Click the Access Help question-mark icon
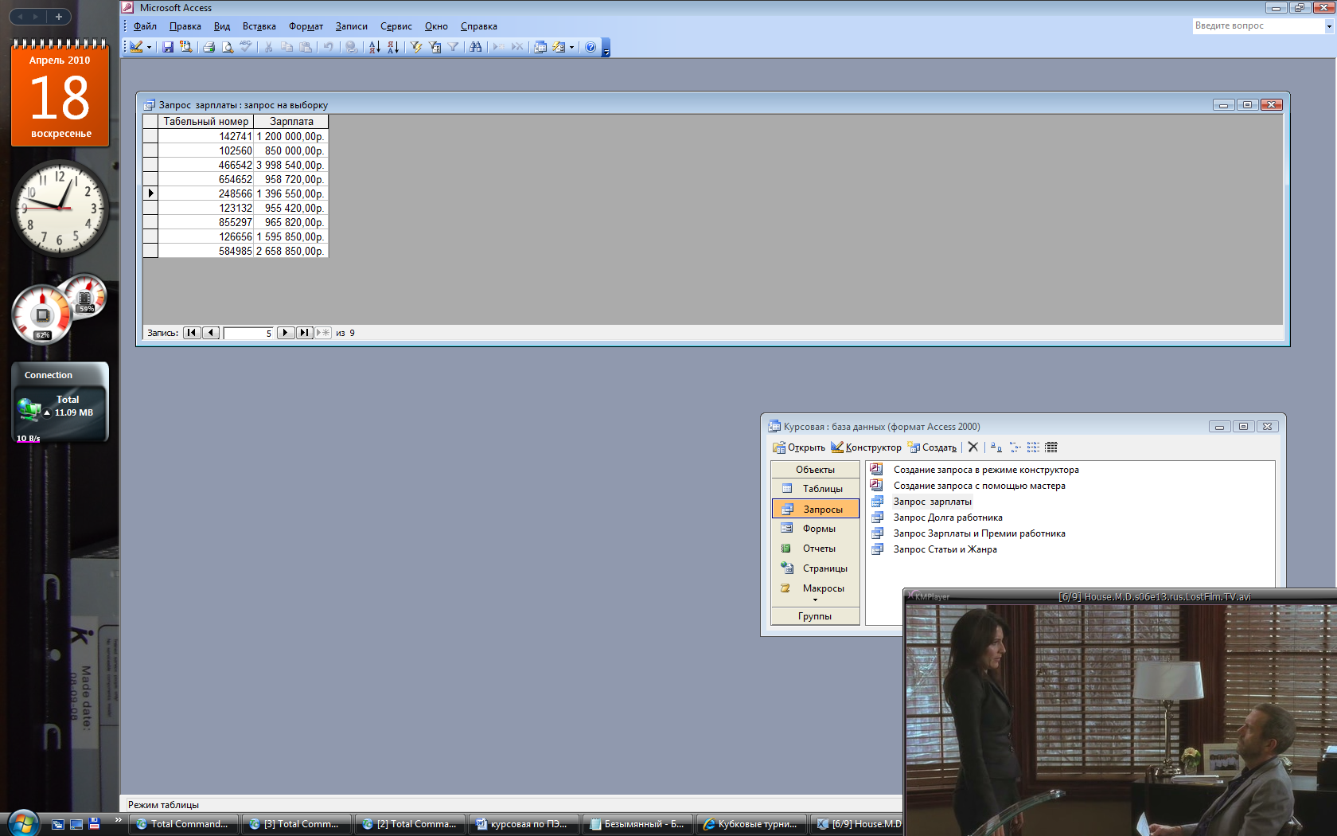The image size is (1337, 836). [x=591, y=47]
